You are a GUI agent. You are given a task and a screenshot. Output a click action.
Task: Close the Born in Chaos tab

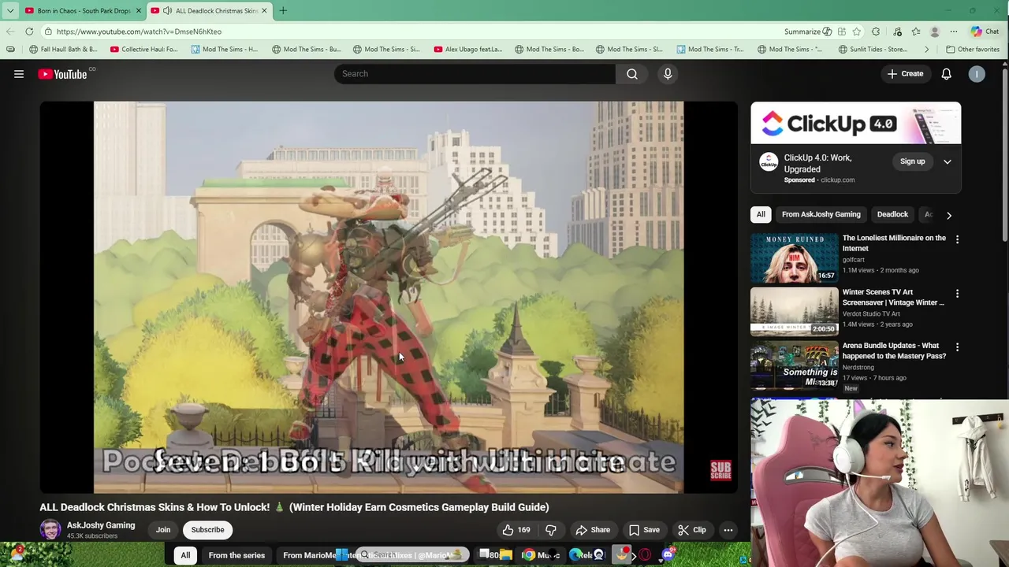point(138,10)
